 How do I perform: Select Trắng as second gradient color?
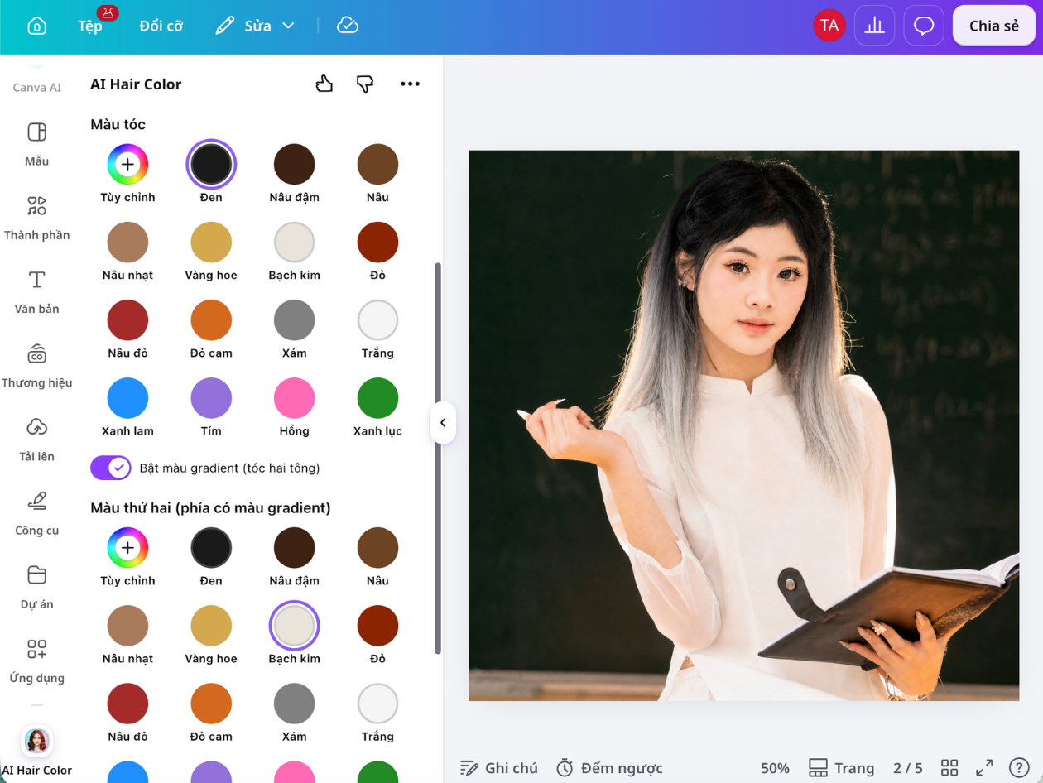click(x=377, y=703)
